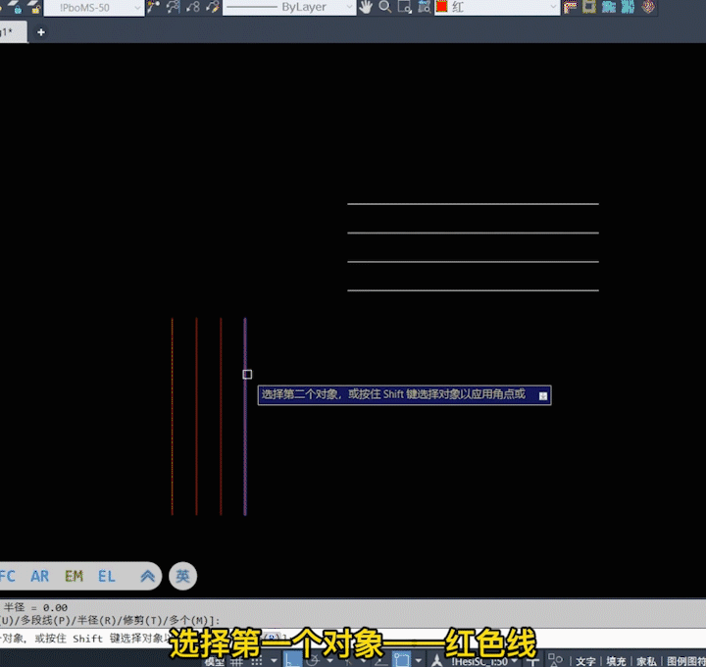Image resolution: width=706 pixels, height=667 pixels.
Task: Click the curve with nodes icon
Action: [193, 7]
